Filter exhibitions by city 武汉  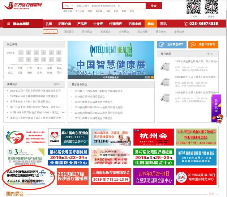(10, 73)
